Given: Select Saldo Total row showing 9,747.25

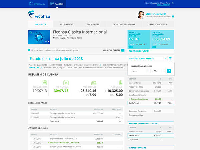Looking at the screenshot, I should point(151,103).
